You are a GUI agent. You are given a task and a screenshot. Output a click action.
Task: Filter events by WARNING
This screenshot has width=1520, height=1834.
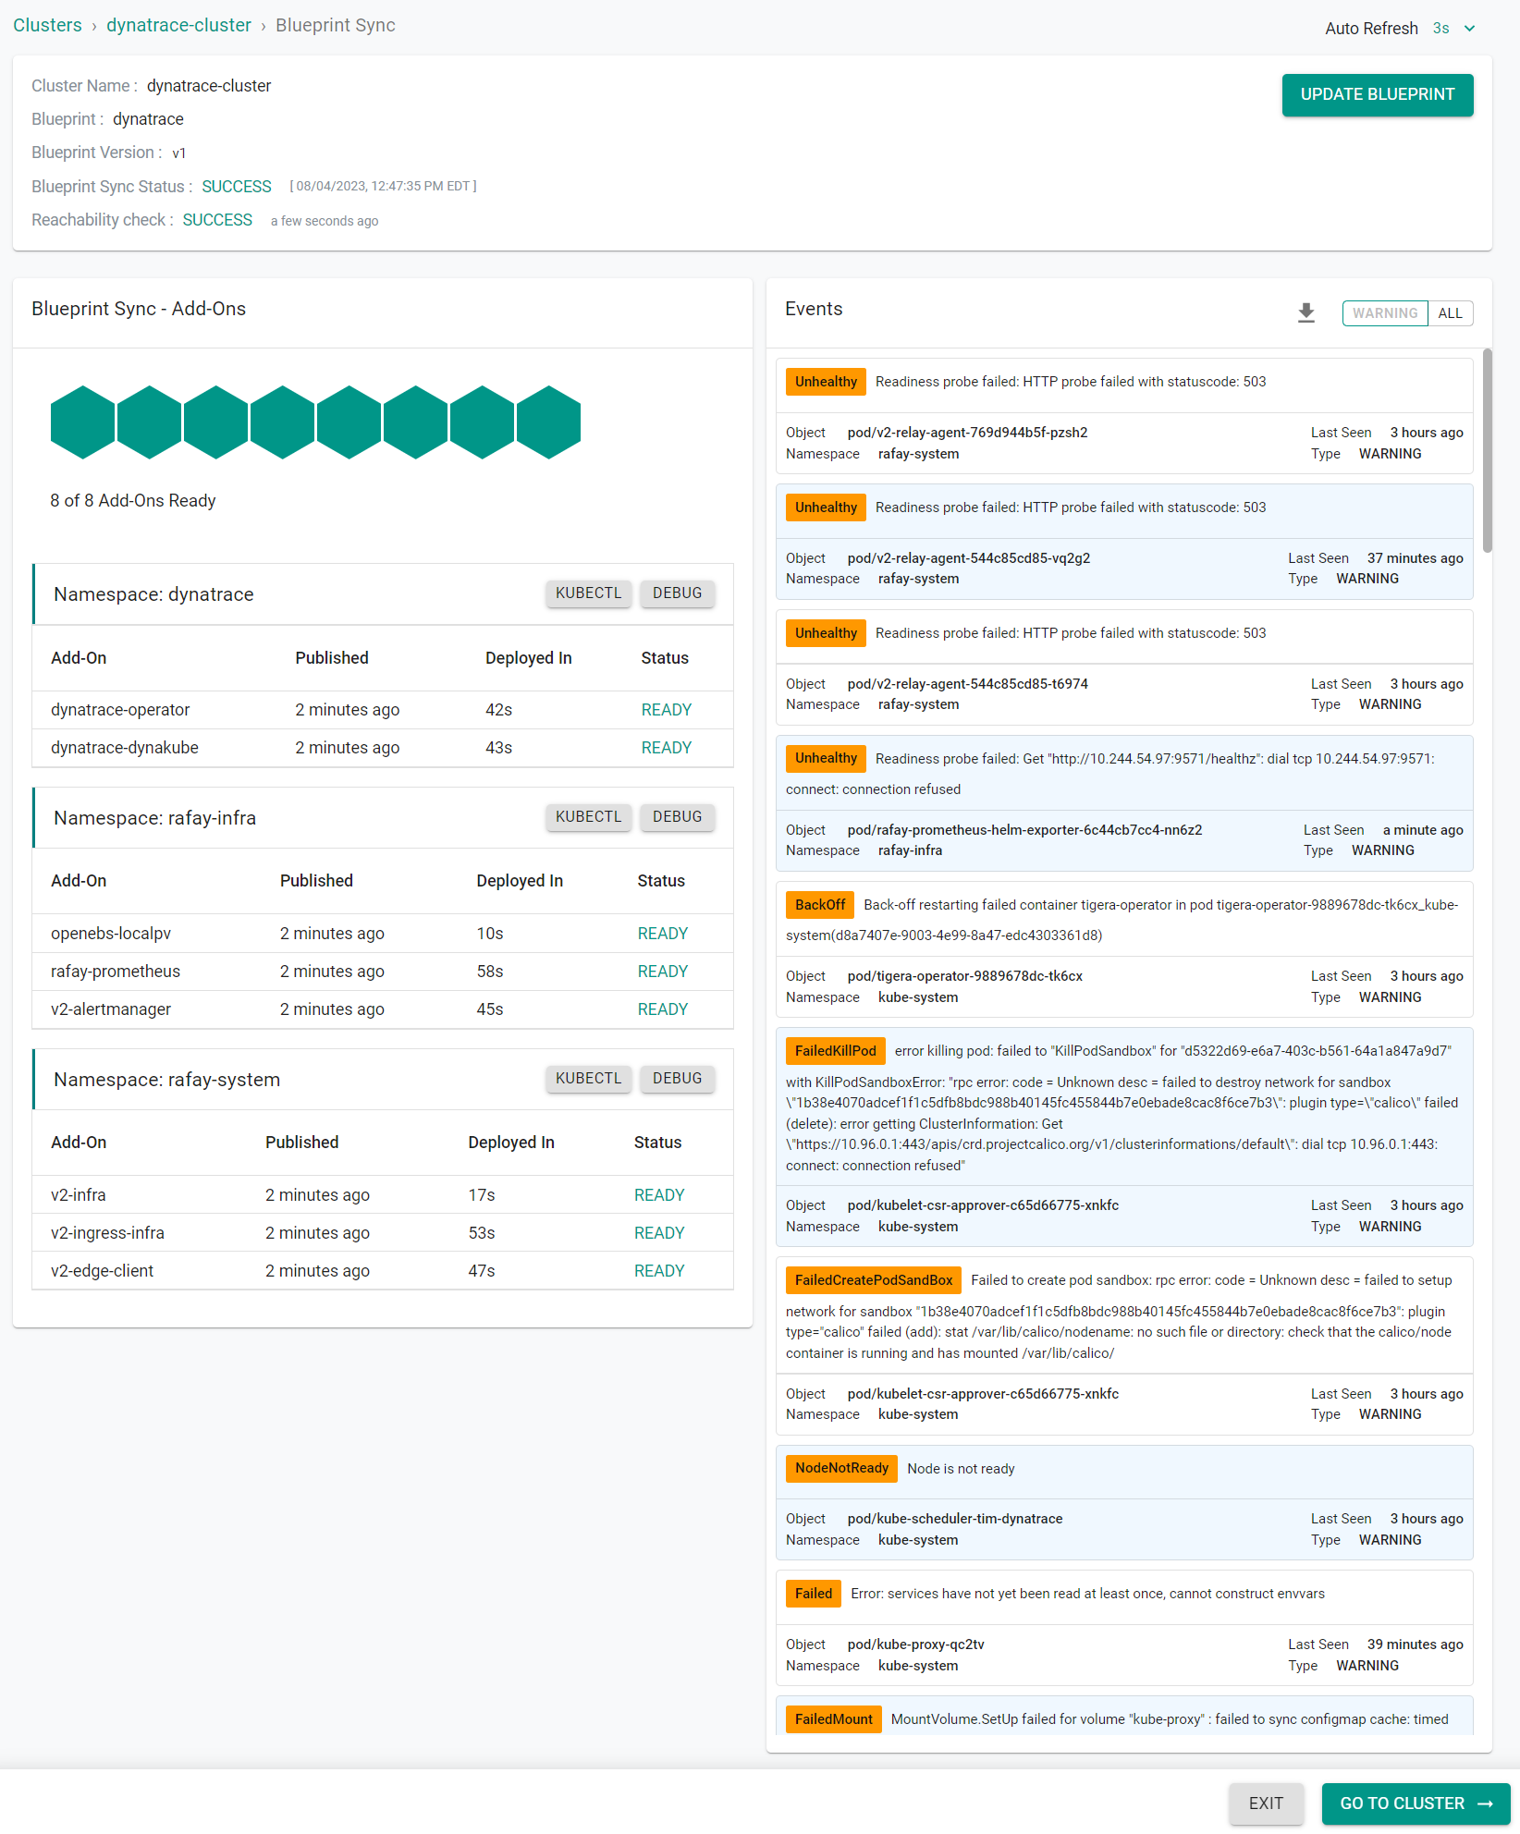click(x=1384, y=313)
